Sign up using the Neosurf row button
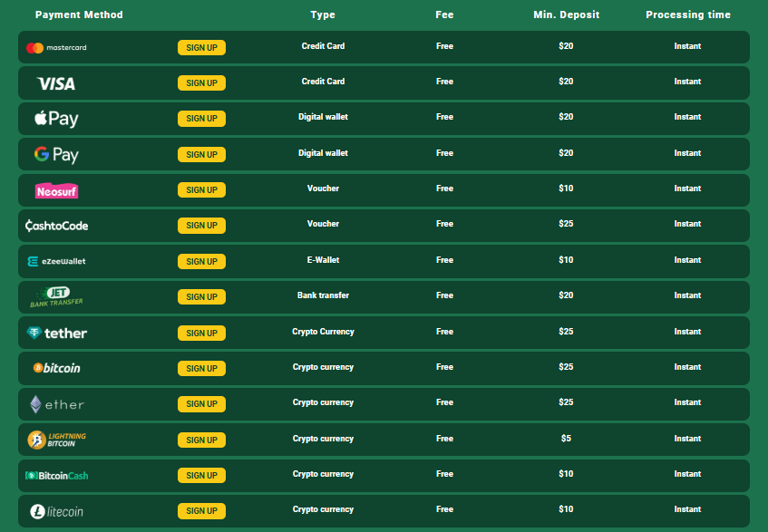The image size is (768, 532). tap(202, 190)
